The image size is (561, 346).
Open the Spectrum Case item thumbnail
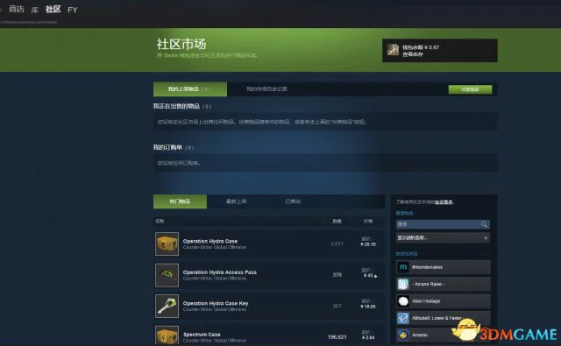(167, 335)
